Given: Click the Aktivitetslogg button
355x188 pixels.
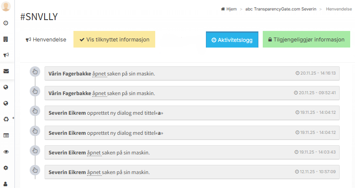Looking at the screenshot, I should pyautogui.click(x=232, y=40).
